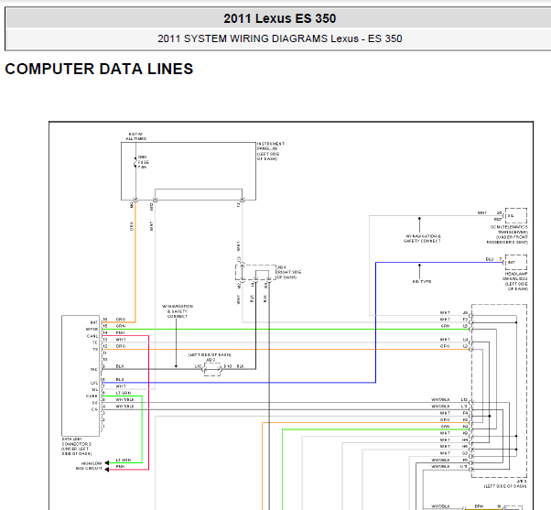Click the 'DATA LINK CONNECTOR 3' caption

(77, 447)
